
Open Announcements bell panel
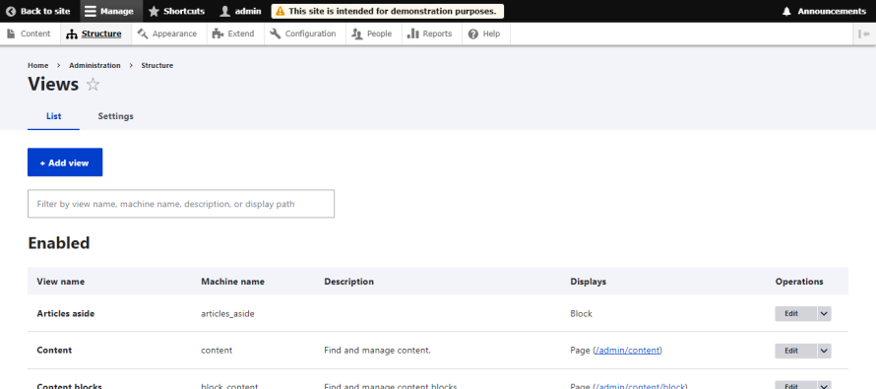point(824,11)
